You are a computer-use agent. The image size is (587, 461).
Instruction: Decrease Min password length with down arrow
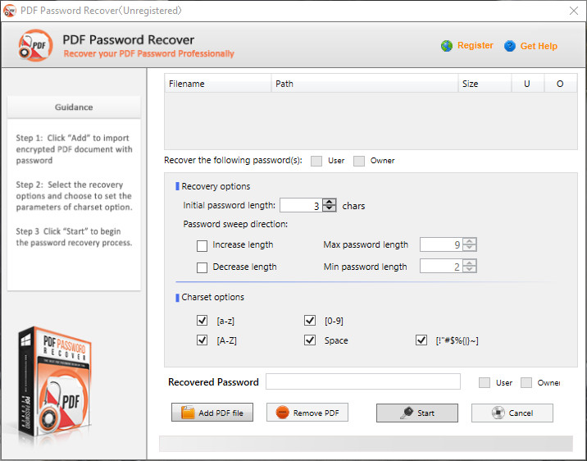(470, 270)
